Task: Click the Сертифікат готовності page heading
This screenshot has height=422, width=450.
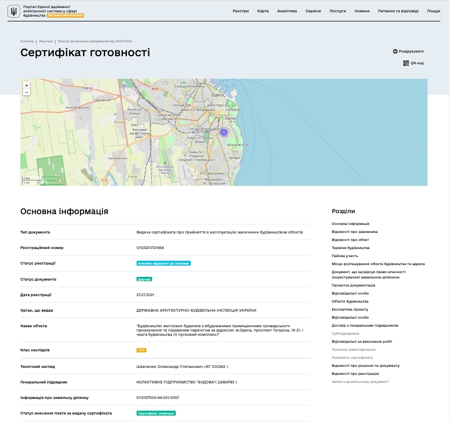Action: pyautogui.click(x=85, y=53)
